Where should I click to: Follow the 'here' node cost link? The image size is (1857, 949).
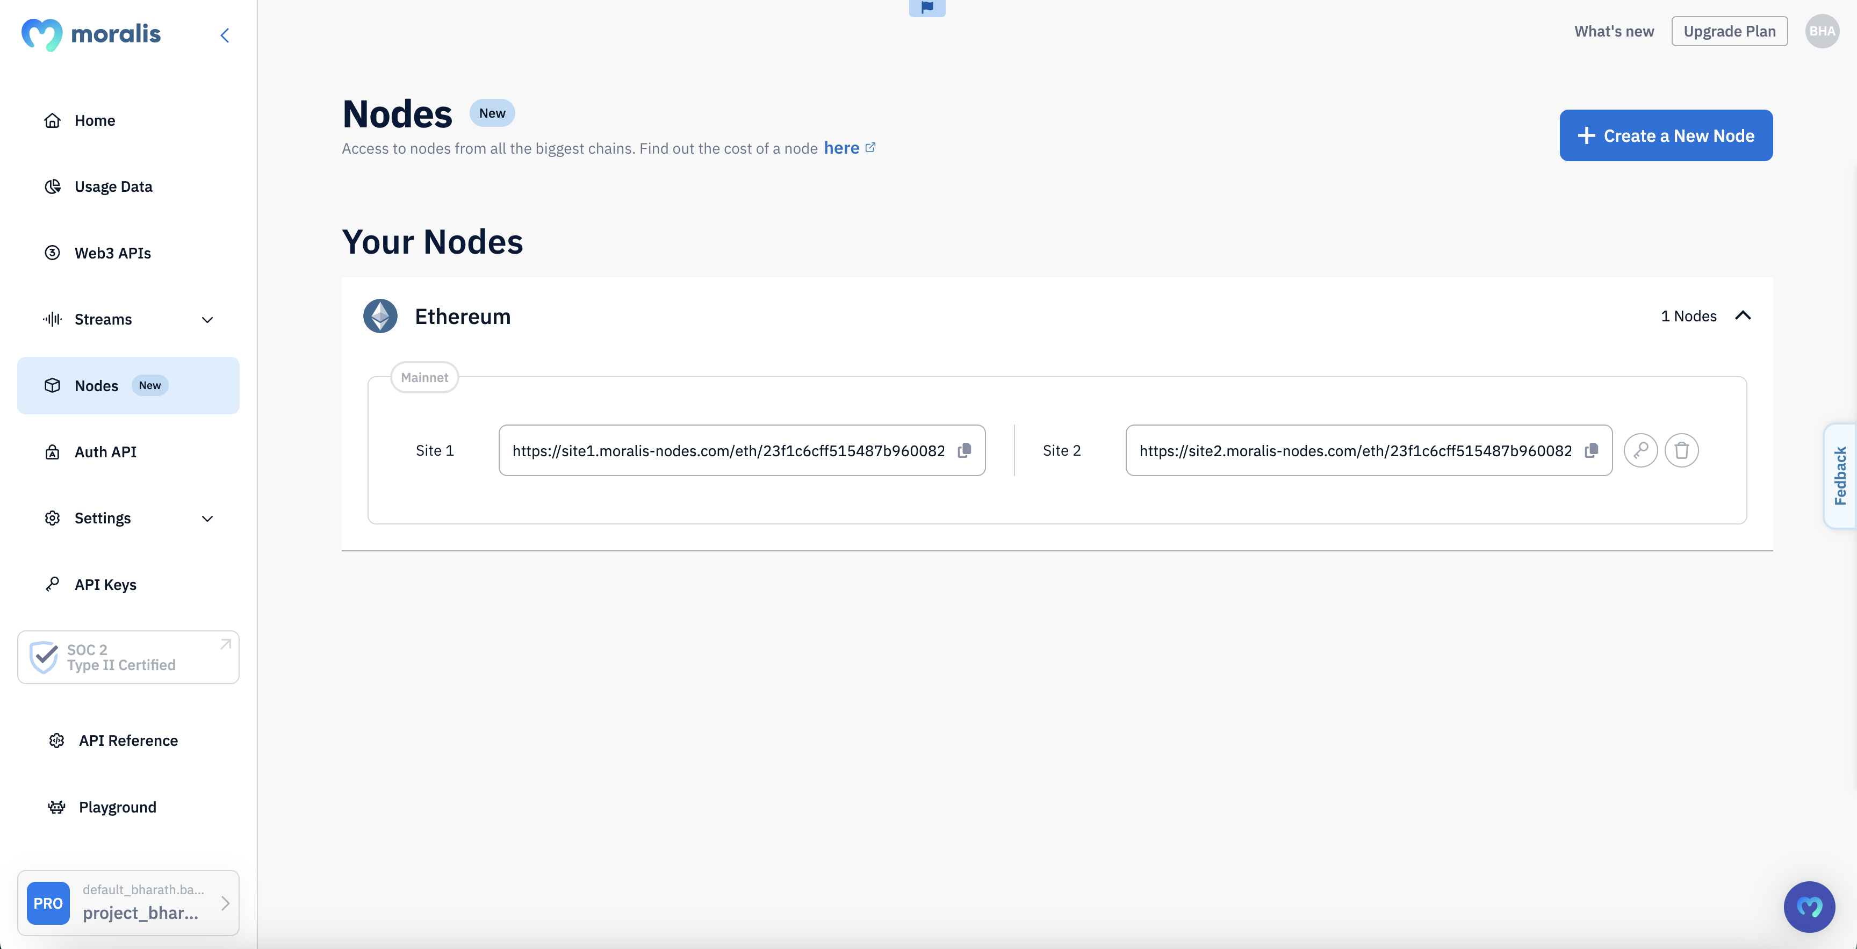841,148
